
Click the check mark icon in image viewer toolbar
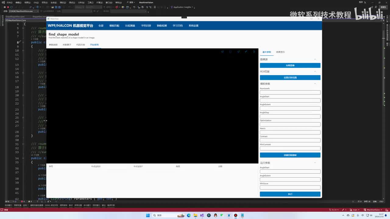pos(246,52)
